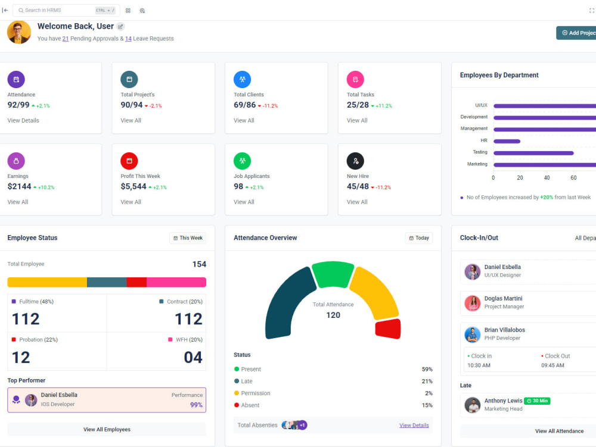
Task: Click Anthony Lewis's avatar in the Late list
Action: pos(473,405)
